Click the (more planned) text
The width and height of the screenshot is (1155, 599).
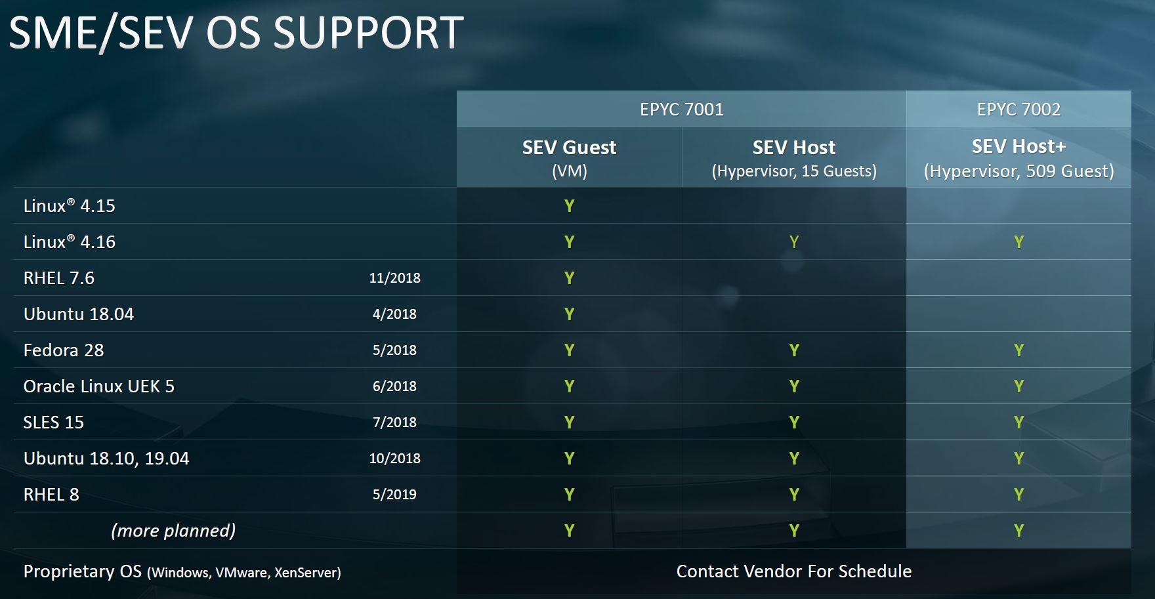coord(173,531)
